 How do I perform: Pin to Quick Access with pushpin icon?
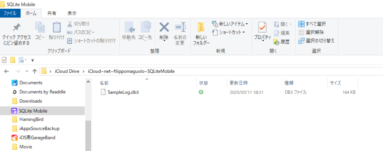point(17,34)
